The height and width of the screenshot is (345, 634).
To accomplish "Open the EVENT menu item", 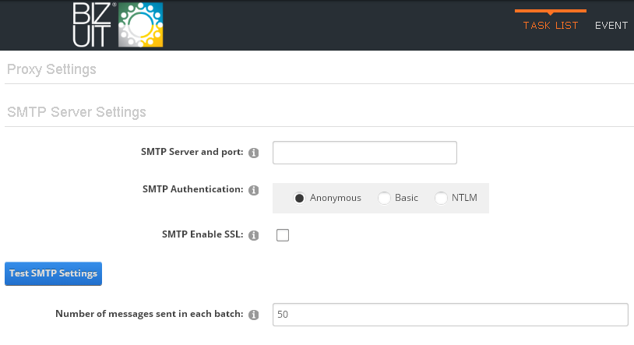I will 611,26.
